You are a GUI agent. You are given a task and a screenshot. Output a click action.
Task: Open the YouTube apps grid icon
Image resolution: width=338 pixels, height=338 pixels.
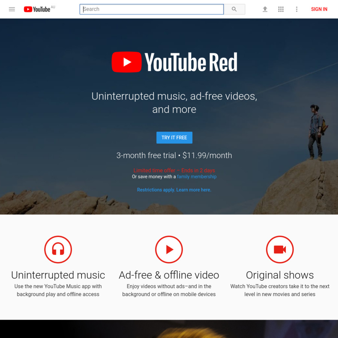[281, 9]
